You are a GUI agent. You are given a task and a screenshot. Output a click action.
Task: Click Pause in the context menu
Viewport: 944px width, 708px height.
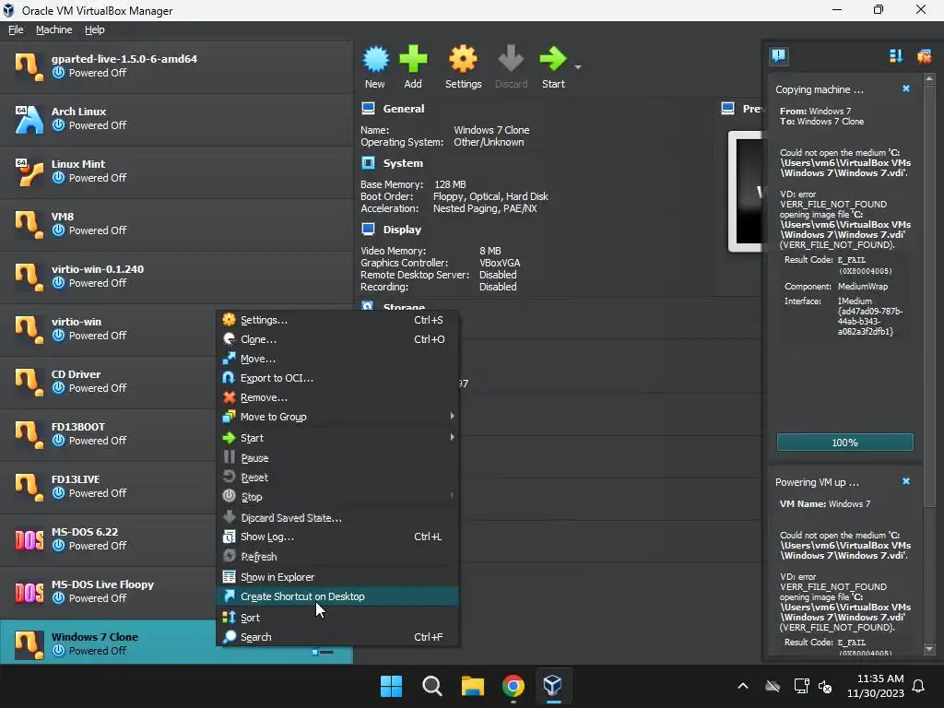(x=337, y=458)
